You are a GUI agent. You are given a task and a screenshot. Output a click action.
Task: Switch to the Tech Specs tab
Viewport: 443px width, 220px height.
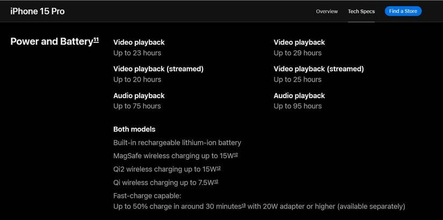pos(361,11)
